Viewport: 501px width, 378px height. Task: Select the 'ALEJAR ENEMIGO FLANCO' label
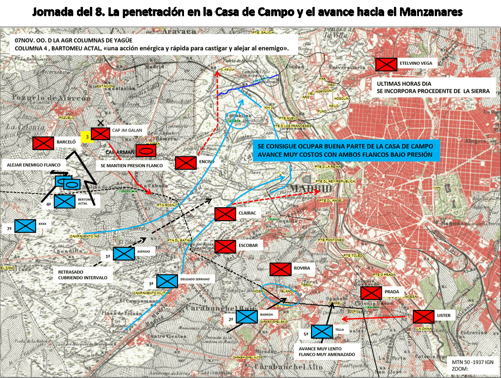33,165
